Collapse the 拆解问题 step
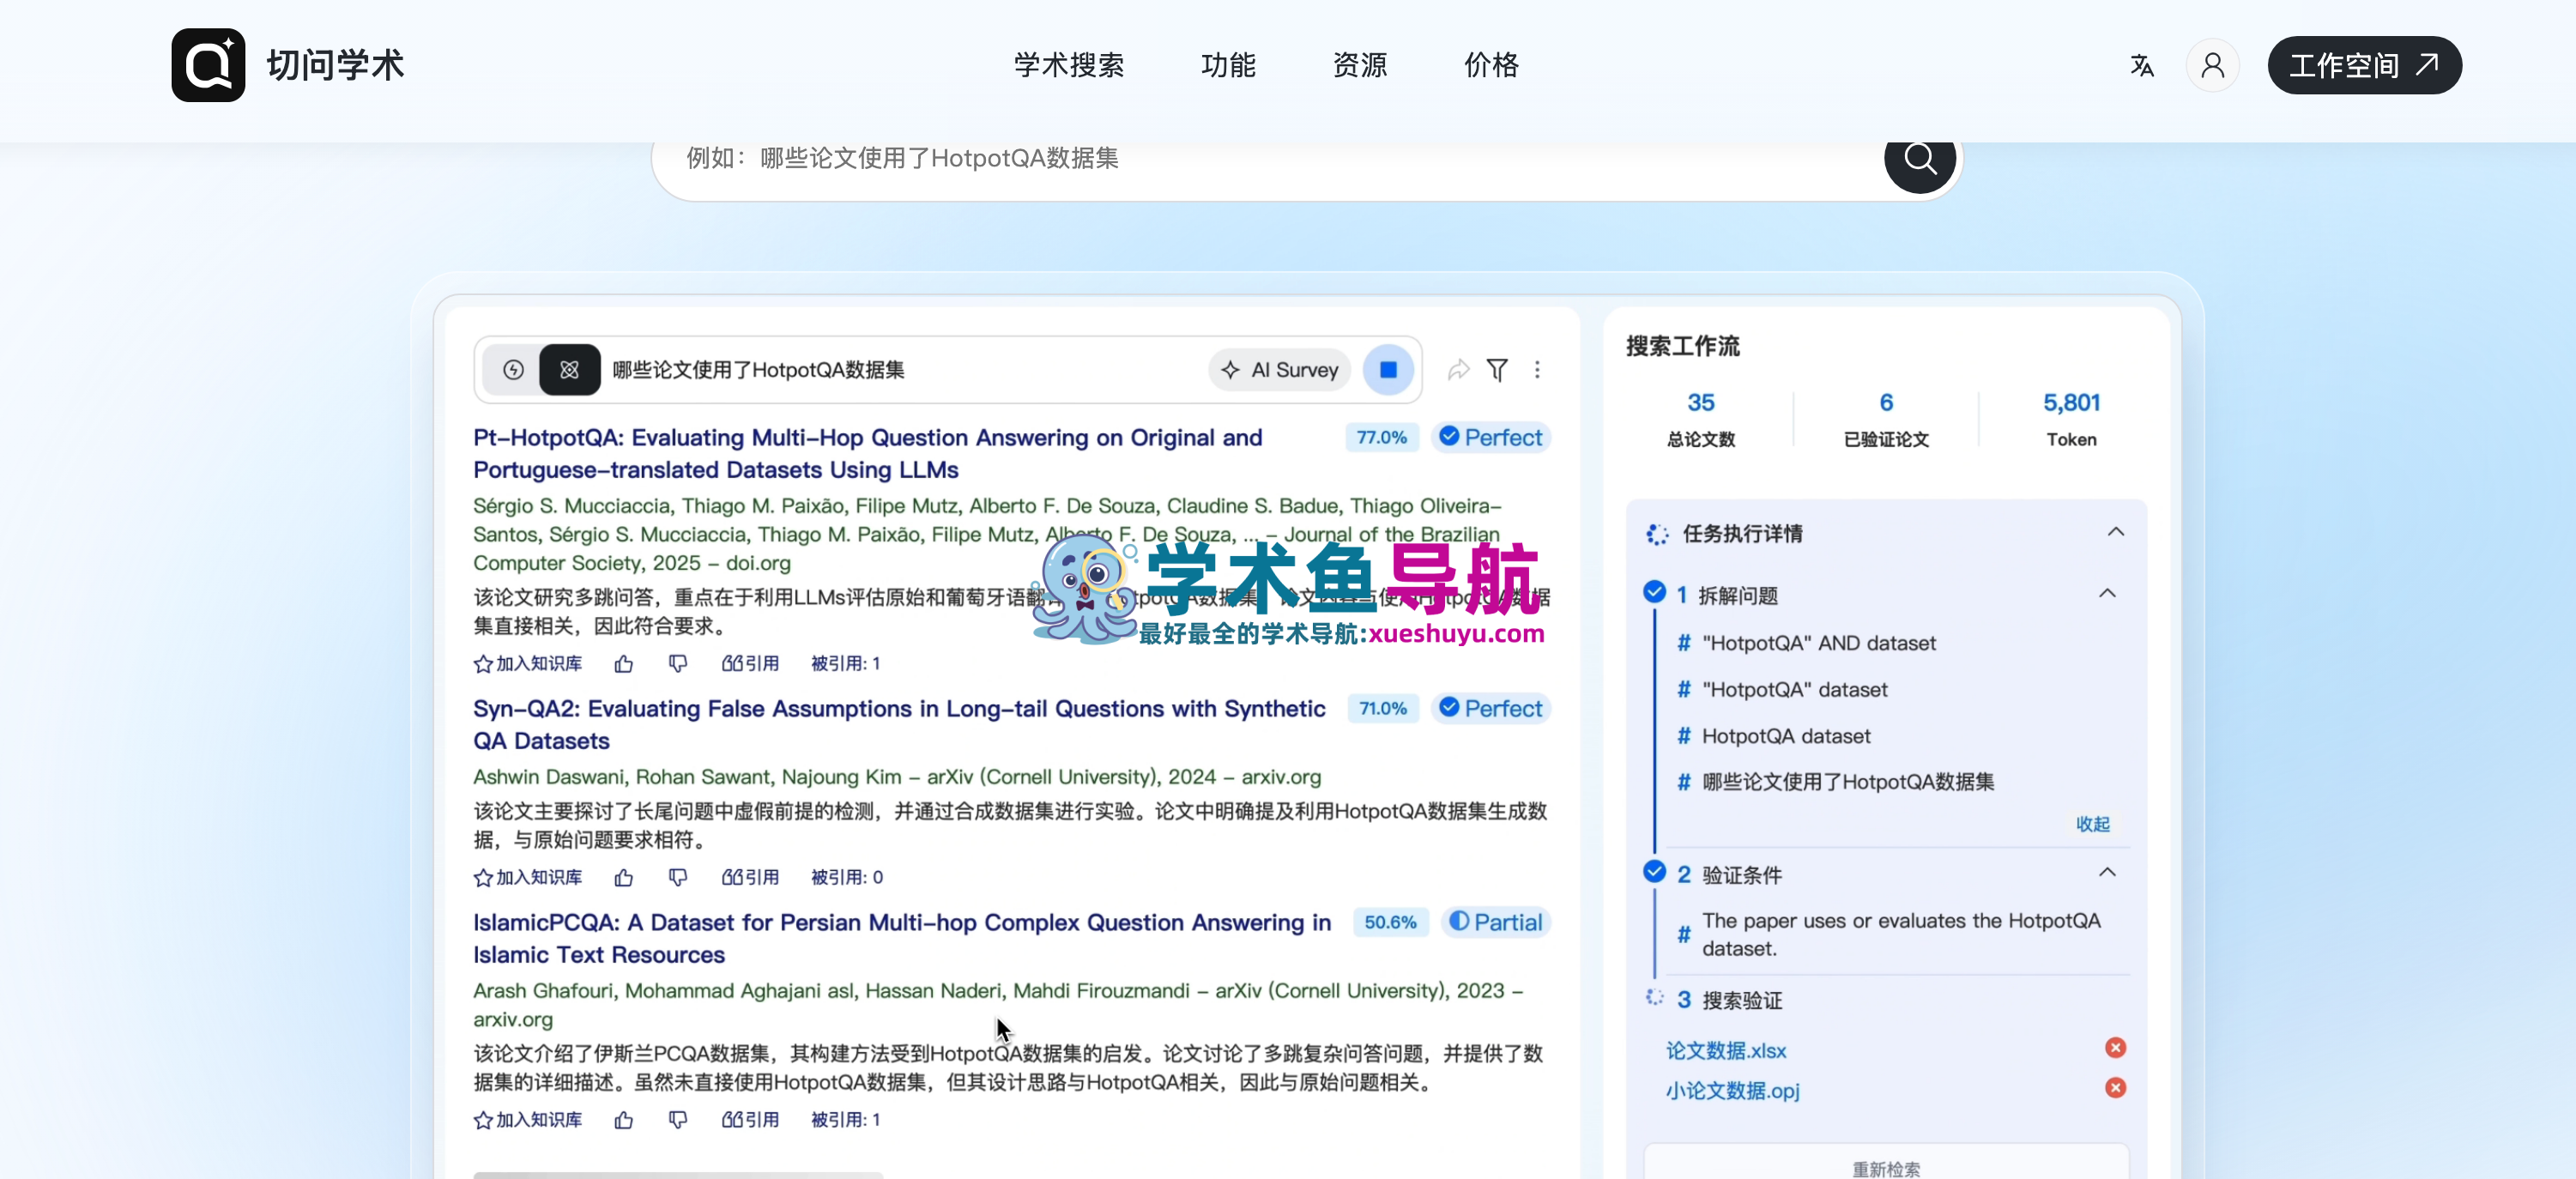Viewport: 2576px width, 1179px height. (2107, 594)
